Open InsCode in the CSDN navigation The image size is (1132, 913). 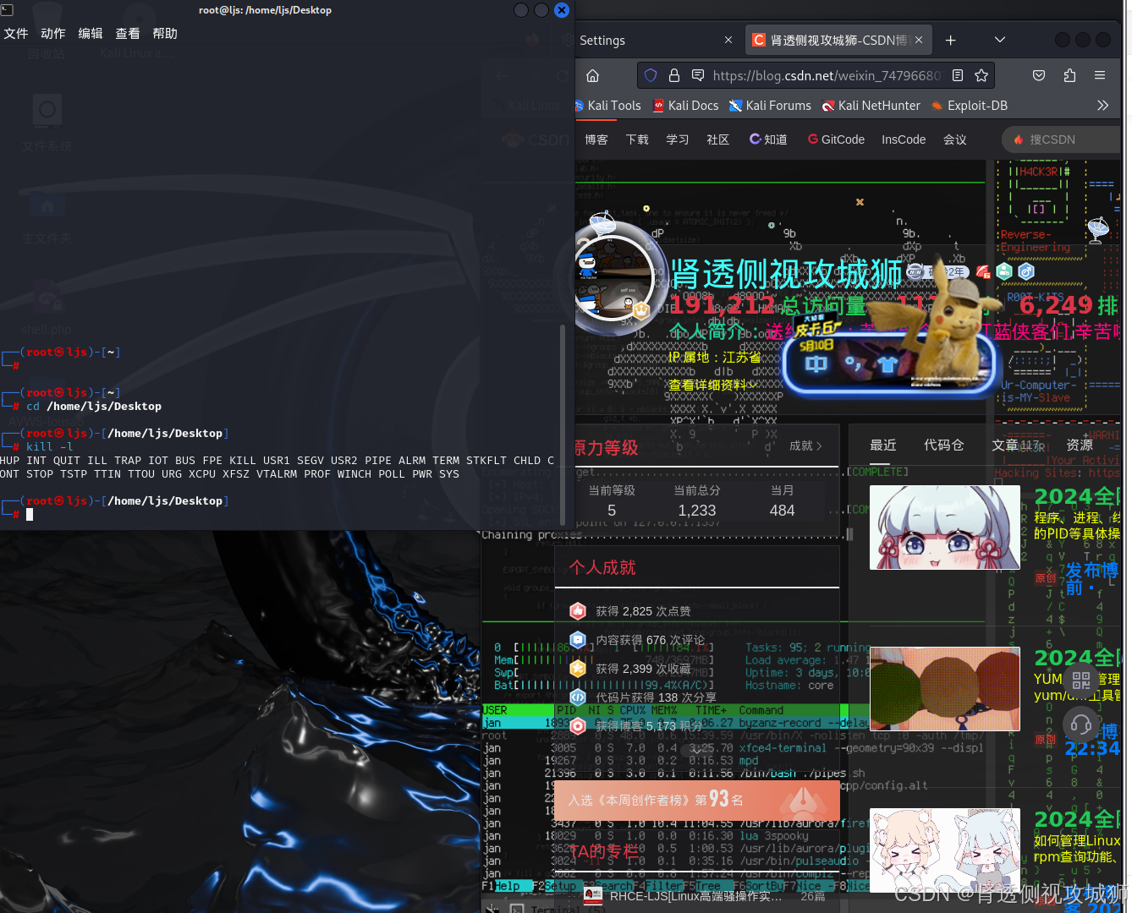(x=904, y=139)
